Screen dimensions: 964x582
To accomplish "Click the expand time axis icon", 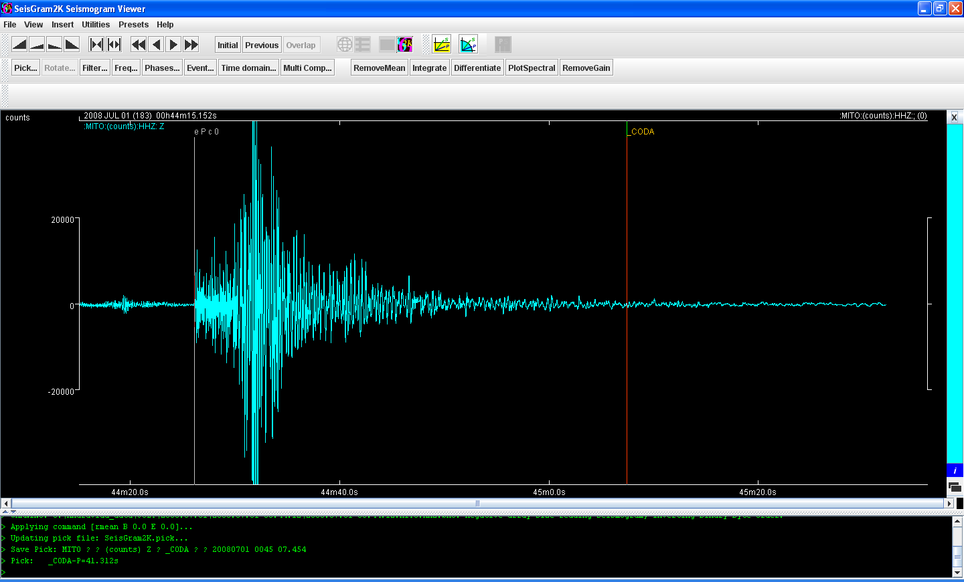I will 114,45.
